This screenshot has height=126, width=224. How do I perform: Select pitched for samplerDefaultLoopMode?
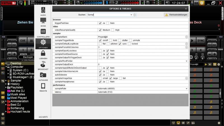coord(108,44)
